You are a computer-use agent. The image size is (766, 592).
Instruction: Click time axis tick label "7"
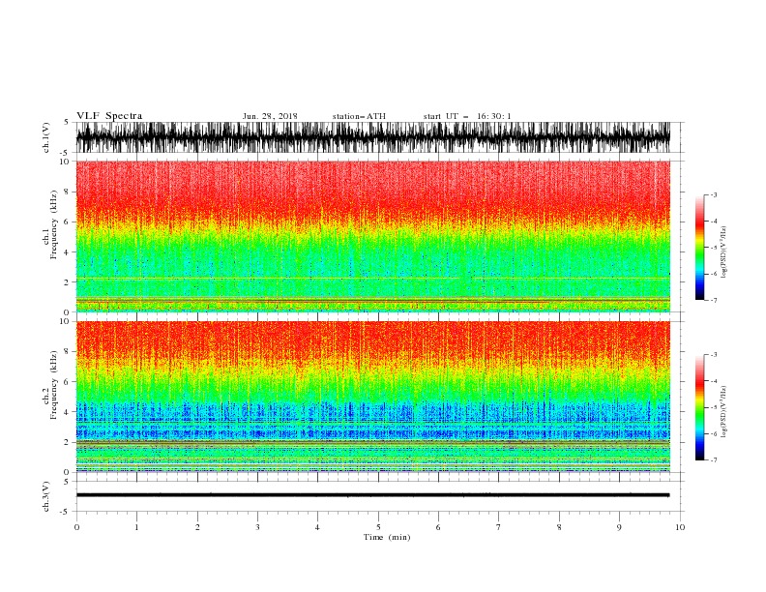coord(499,527)
